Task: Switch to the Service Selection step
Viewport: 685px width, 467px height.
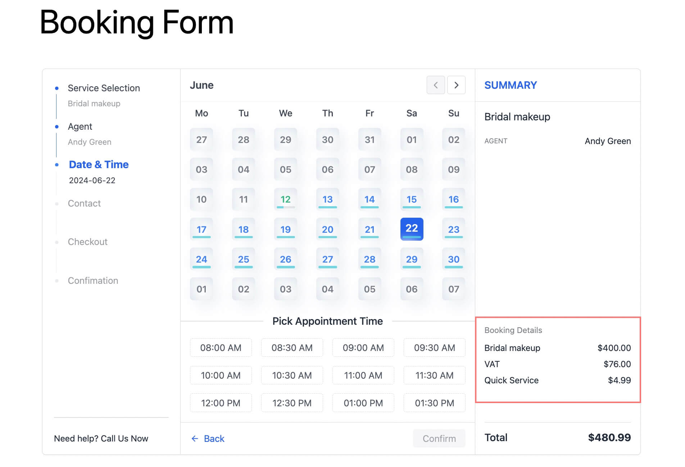Action: pyautogui.click(x=104, y=88)
